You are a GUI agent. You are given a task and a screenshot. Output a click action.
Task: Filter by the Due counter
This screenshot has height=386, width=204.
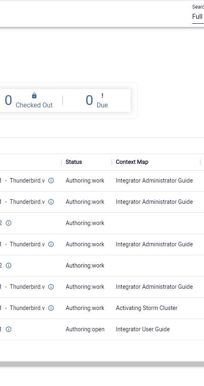[97, 100]
